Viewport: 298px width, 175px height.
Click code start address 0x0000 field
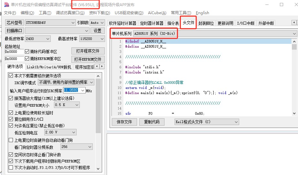pyautogui.click(x=14, y=52)
